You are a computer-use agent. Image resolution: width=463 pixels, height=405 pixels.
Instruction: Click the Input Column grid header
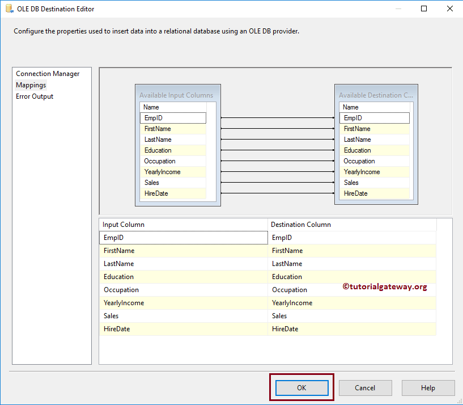[x=183, y=225]
